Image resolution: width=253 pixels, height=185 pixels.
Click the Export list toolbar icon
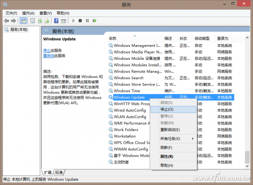[47, 21]
